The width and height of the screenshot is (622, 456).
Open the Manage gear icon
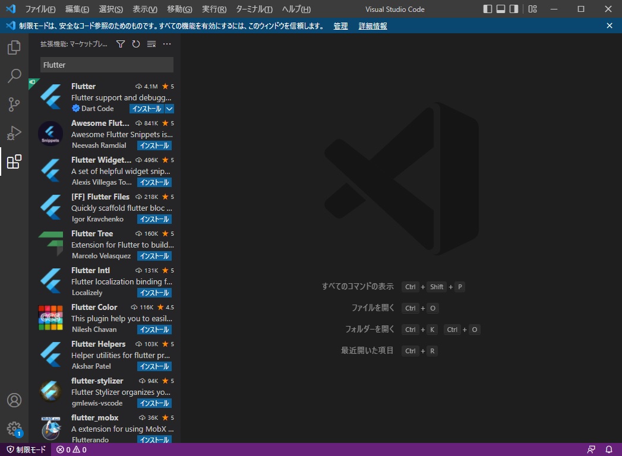pos(14,429)
